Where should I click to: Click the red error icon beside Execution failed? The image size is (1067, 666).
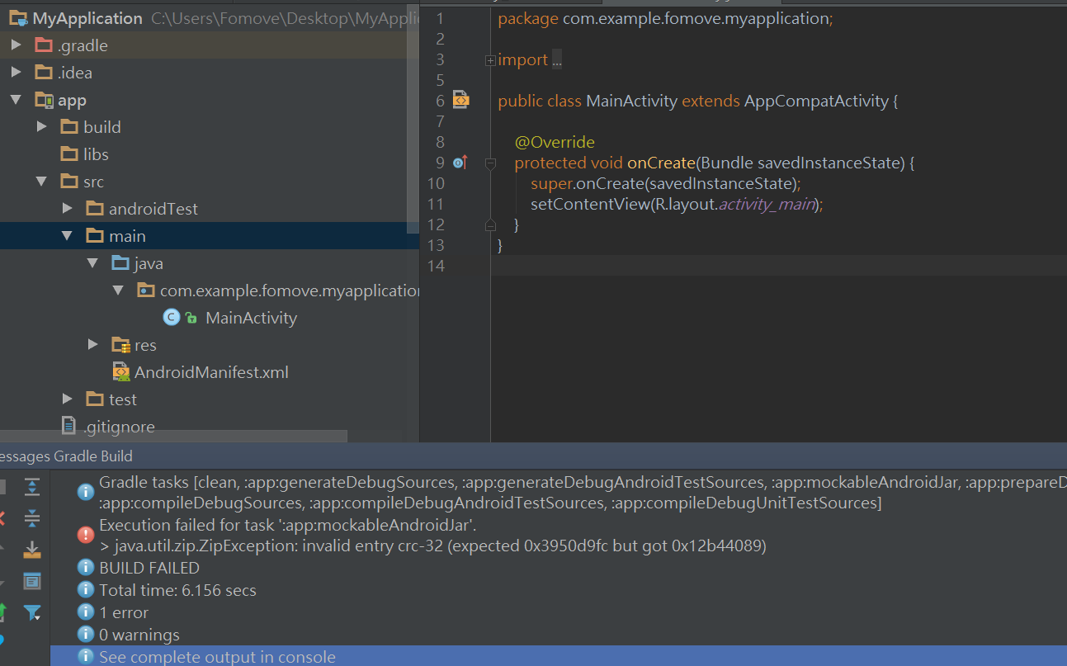85,535
